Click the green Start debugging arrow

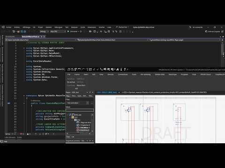click(x=68, y=32)
